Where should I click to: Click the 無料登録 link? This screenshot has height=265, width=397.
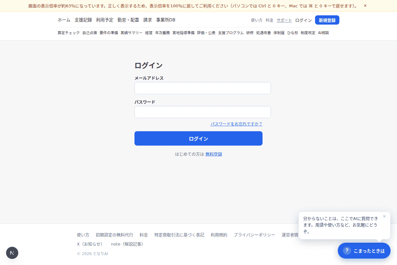[x=214, y=154]
